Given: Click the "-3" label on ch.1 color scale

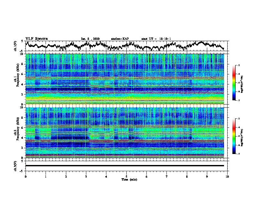Looking at the screenshot, I should [x=239, y=65].
